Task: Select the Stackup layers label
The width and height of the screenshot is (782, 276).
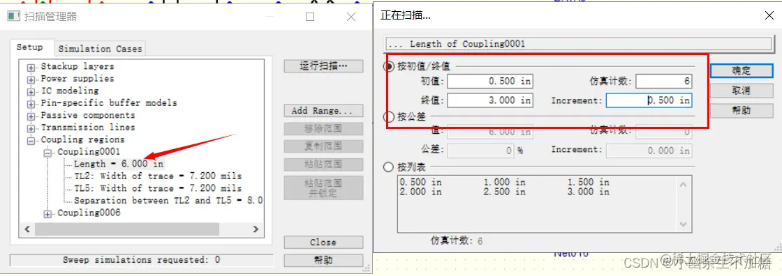Action: 78,66
